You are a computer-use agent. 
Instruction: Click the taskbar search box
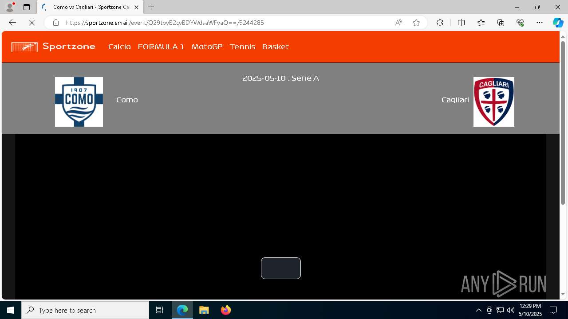85,310
